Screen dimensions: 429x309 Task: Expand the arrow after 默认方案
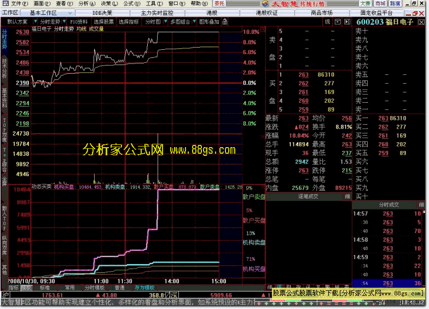tap(35, 22)
